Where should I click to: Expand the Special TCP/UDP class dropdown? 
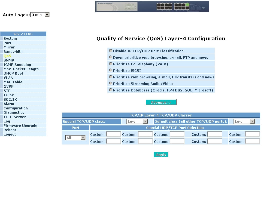click(x=137, y=121)
